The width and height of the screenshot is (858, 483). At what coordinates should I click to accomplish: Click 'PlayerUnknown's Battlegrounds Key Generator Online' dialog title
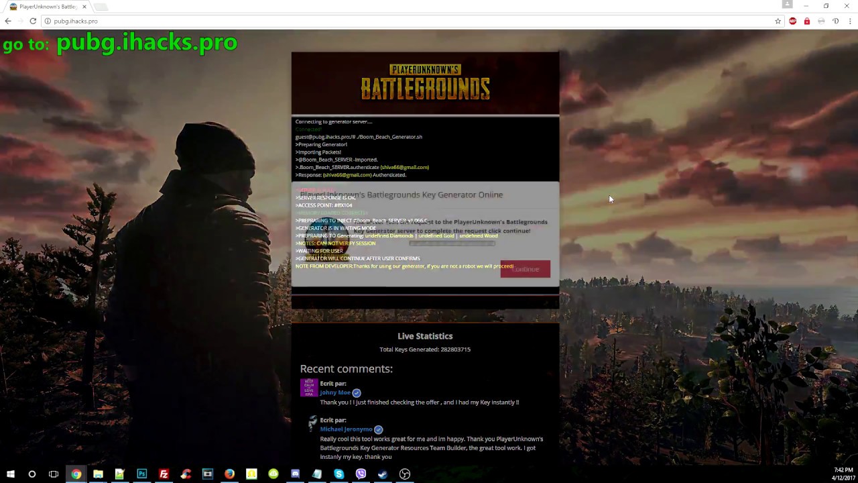(x=401, y=195)
